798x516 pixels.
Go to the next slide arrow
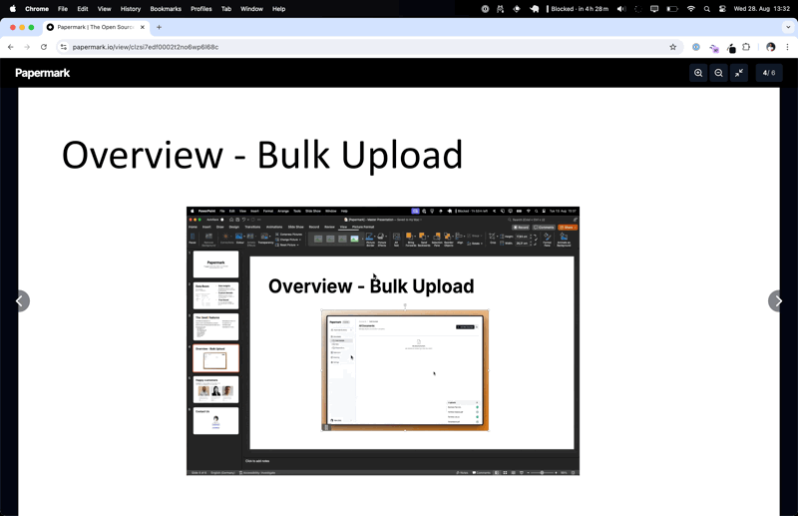click(x=778, y=300)
